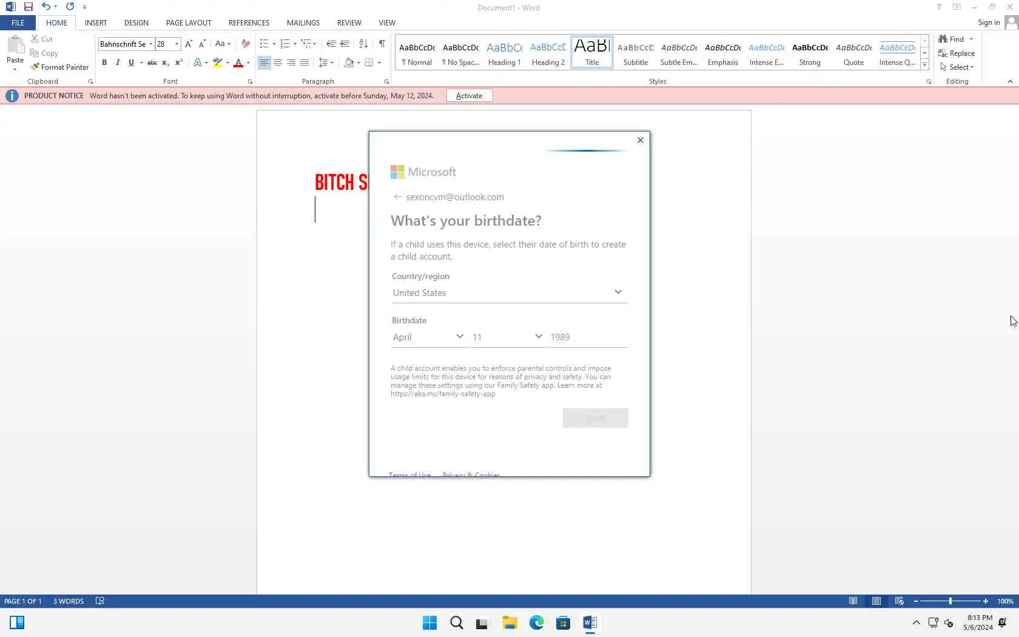Open Microsoft Edge from the taskbar
1019x637 pixels.
[x=536, y=622]
